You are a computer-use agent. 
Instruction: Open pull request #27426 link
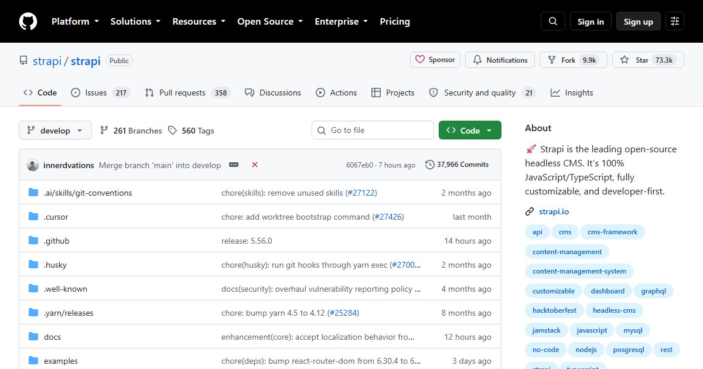point(388,217)
